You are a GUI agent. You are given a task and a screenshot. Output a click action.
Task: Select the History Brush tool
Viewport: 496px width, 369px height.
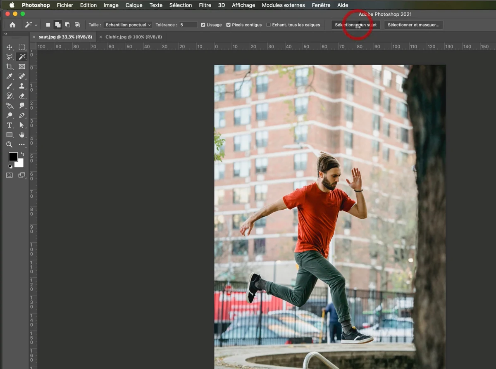(10, 96)
